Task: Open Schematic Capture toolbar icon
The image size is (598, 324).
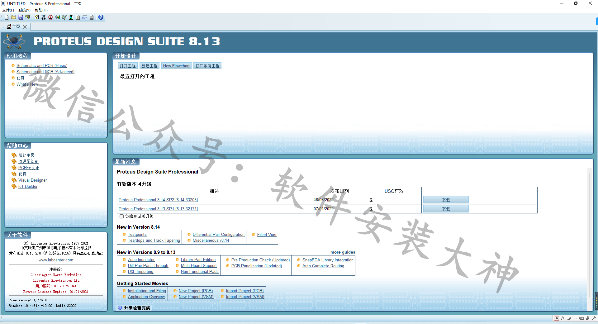Action: point(44,17)
